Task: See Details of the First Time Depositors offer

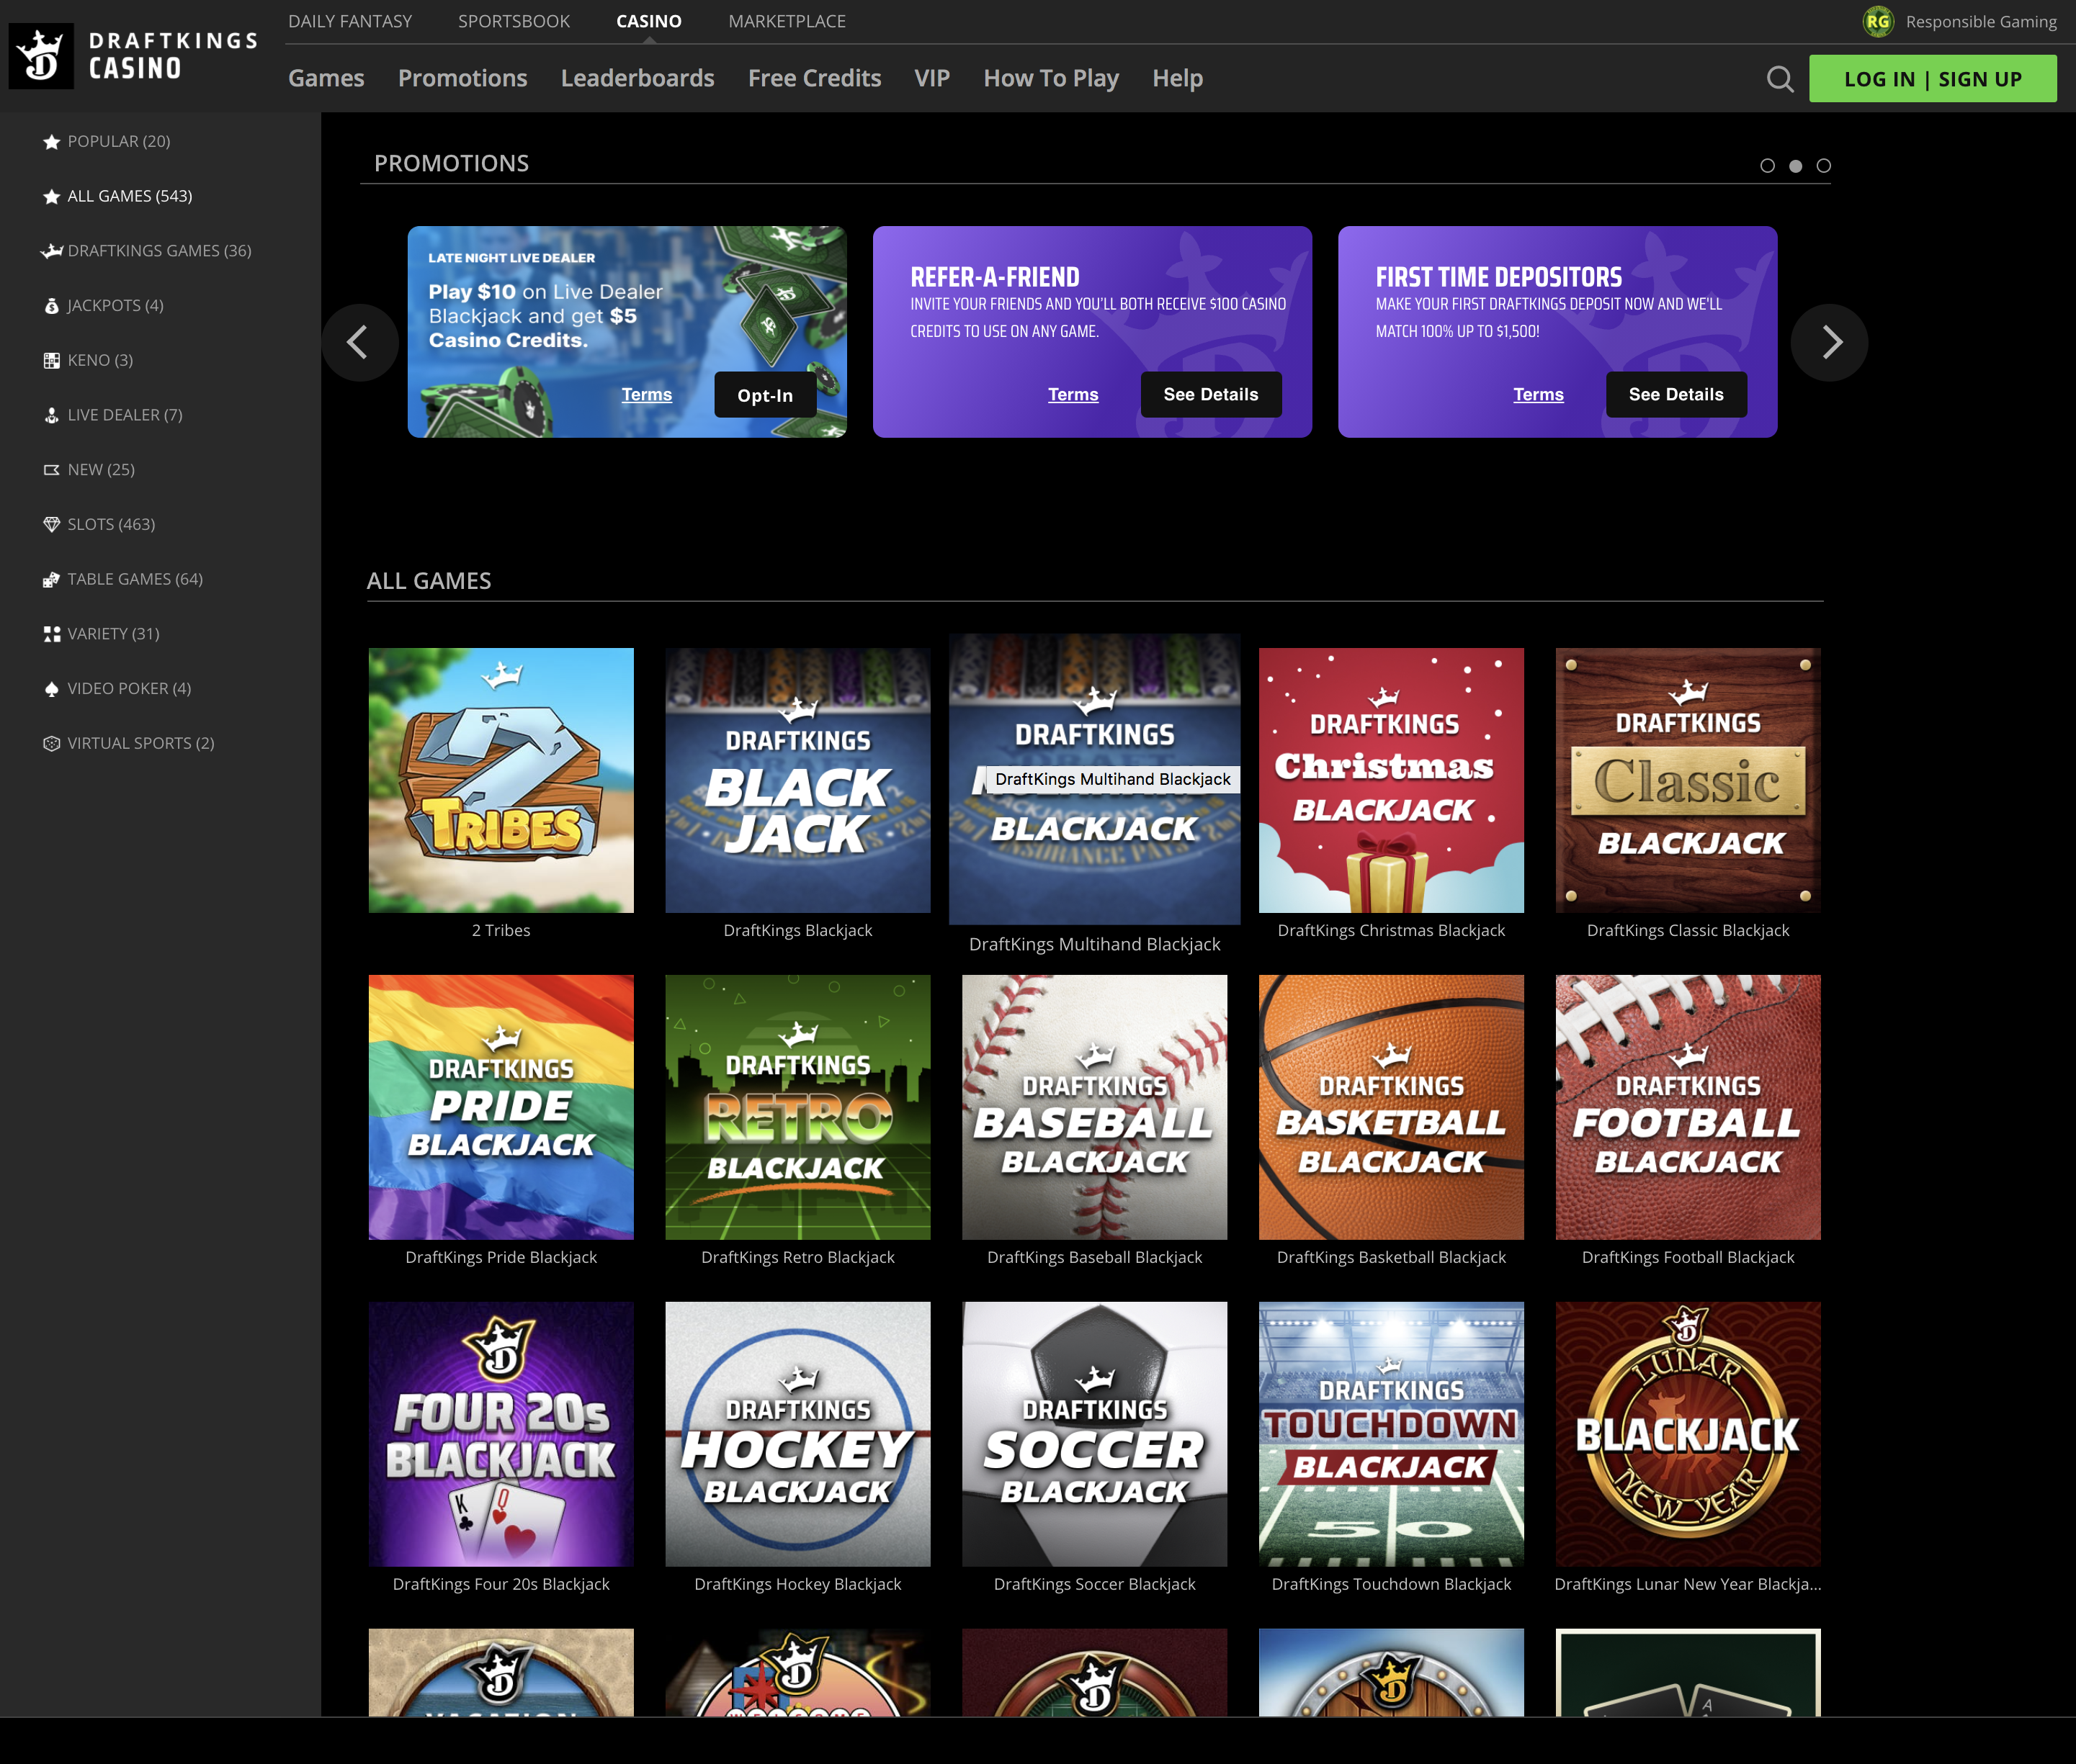Action: coord(1677,394)
